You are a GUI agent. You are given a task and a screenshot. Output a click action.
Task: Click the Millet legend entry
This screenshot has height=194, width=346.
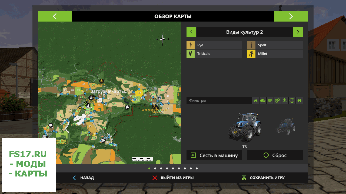click(x=275, y=54)
